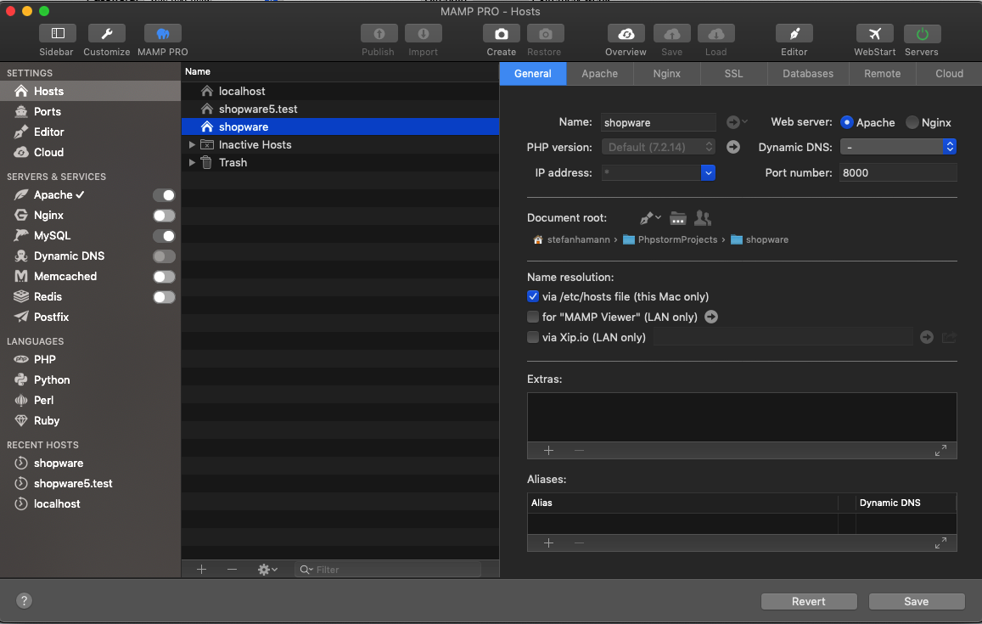
Task: Click the Sidebar toolbar icon
Action: [x=58, y=34]
